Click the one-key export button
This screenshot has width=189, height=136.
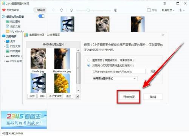click(40, 10)
